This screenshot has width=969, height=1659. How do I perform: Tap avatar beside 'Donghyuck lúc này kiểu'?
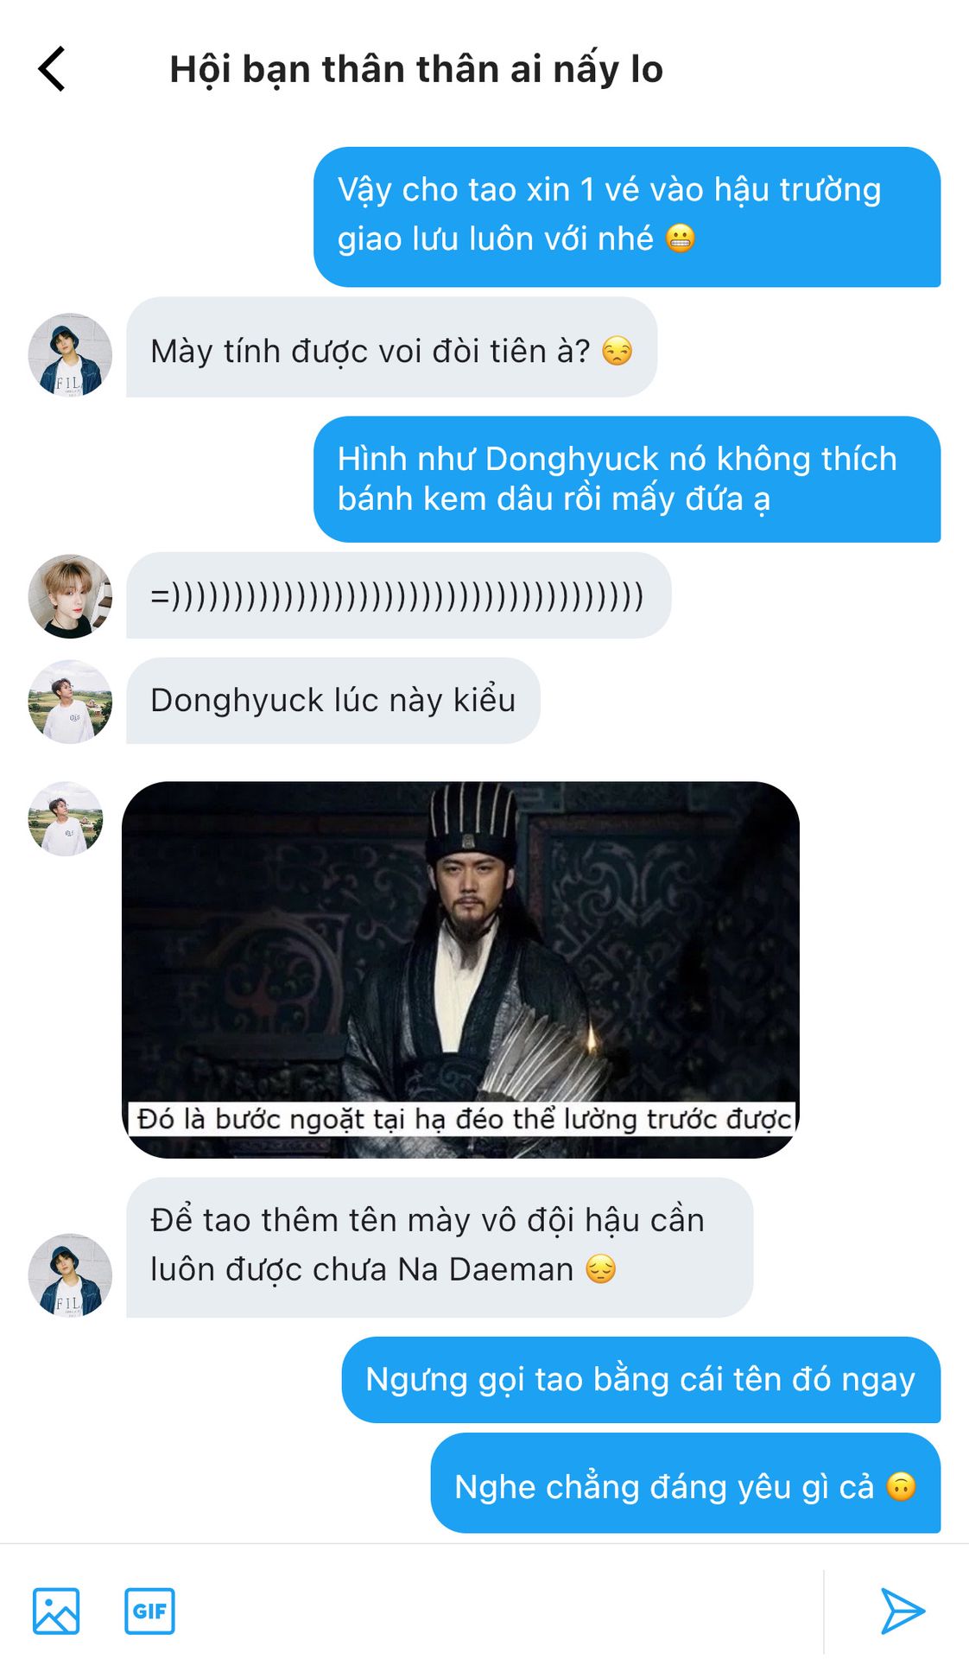(70, 701)
